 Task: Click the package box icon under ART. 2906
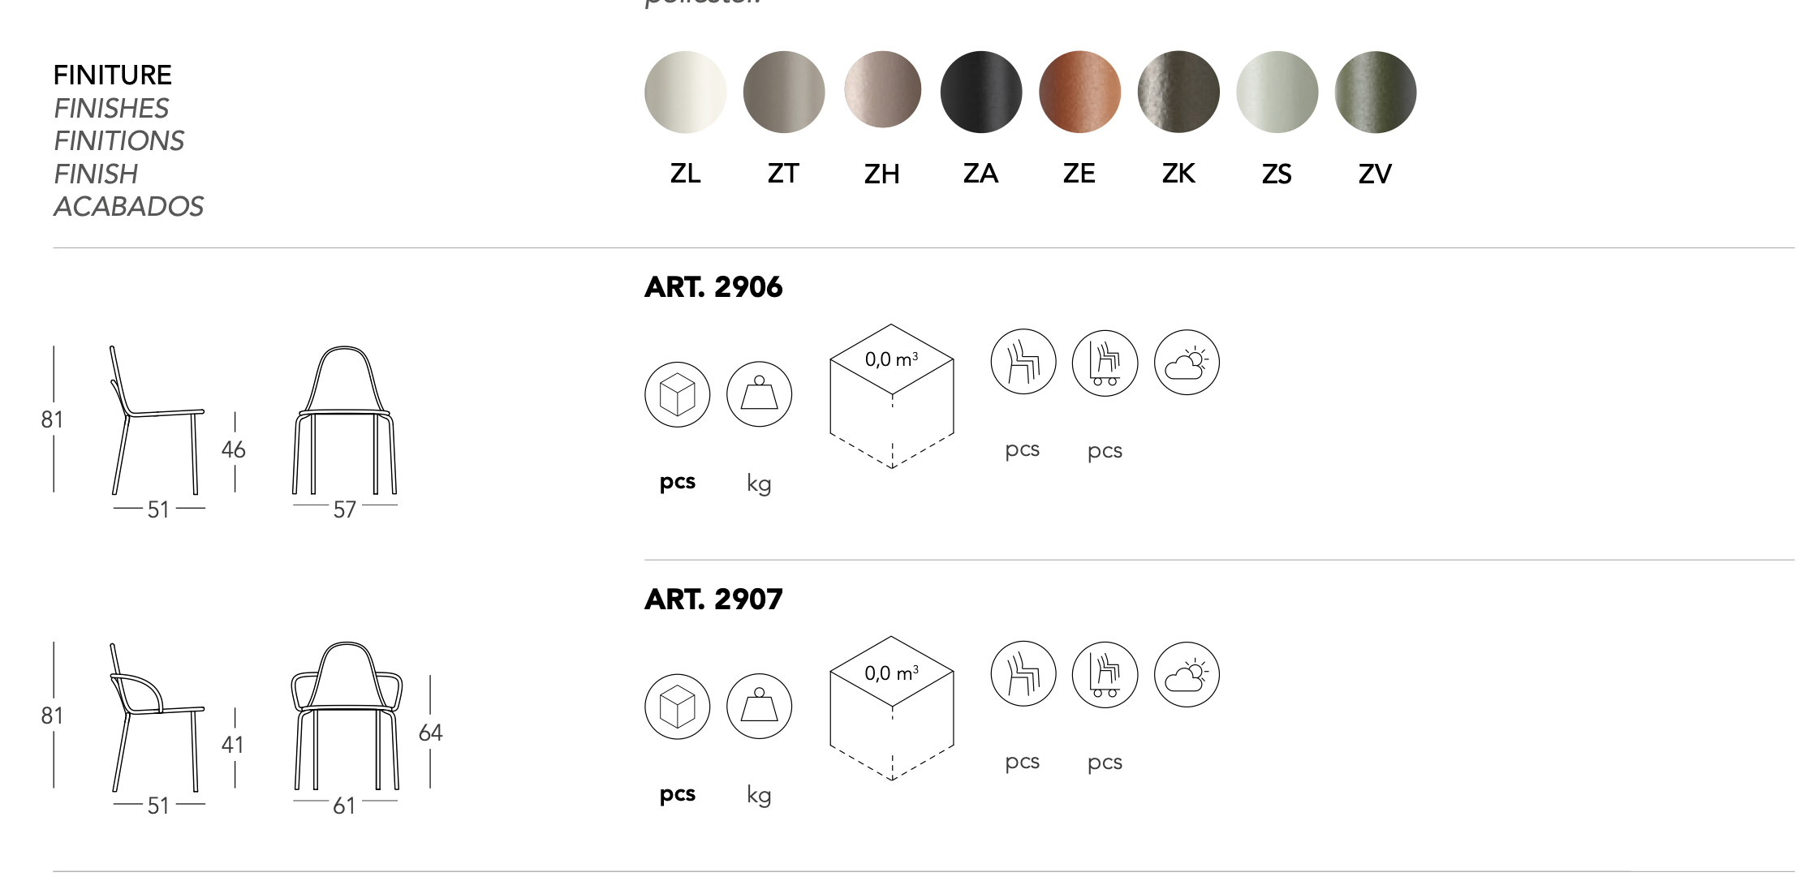click(678, 394)
